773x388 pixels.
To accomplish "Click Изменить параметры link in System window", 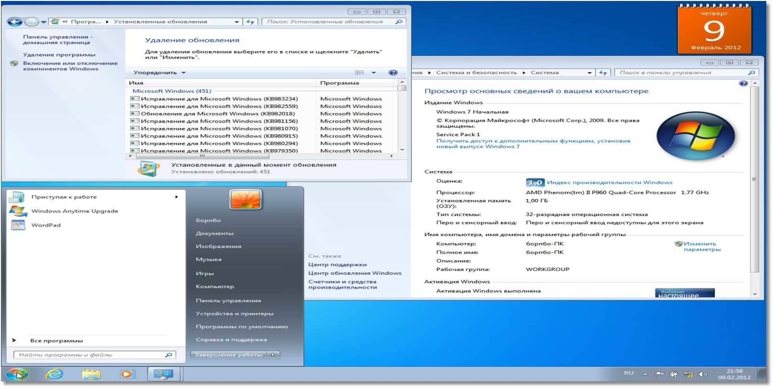I will pos(702,247).
